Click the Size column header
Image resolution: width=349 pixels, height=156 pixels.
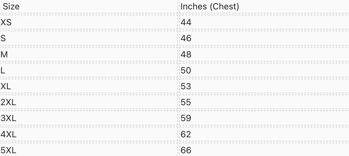click(x=11, y=6)
